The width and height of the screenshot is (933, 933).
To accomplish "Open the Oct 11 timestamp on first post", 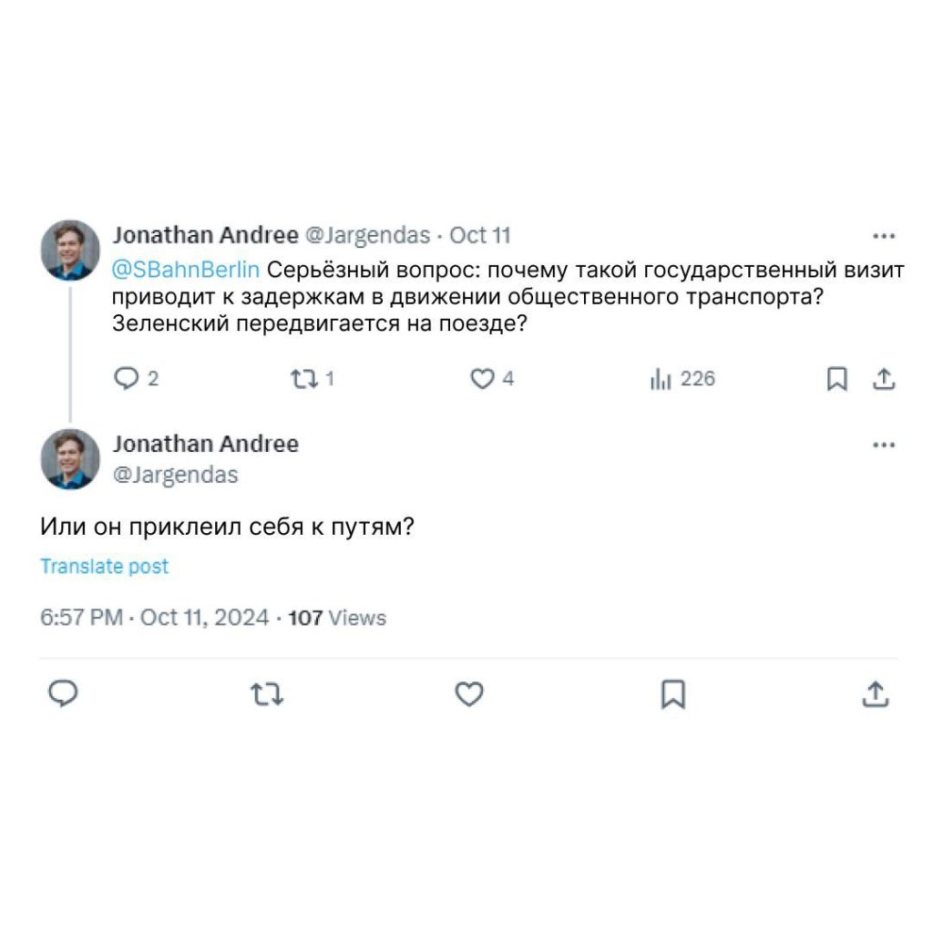I will pyautogui.click(x=480, y=235).
